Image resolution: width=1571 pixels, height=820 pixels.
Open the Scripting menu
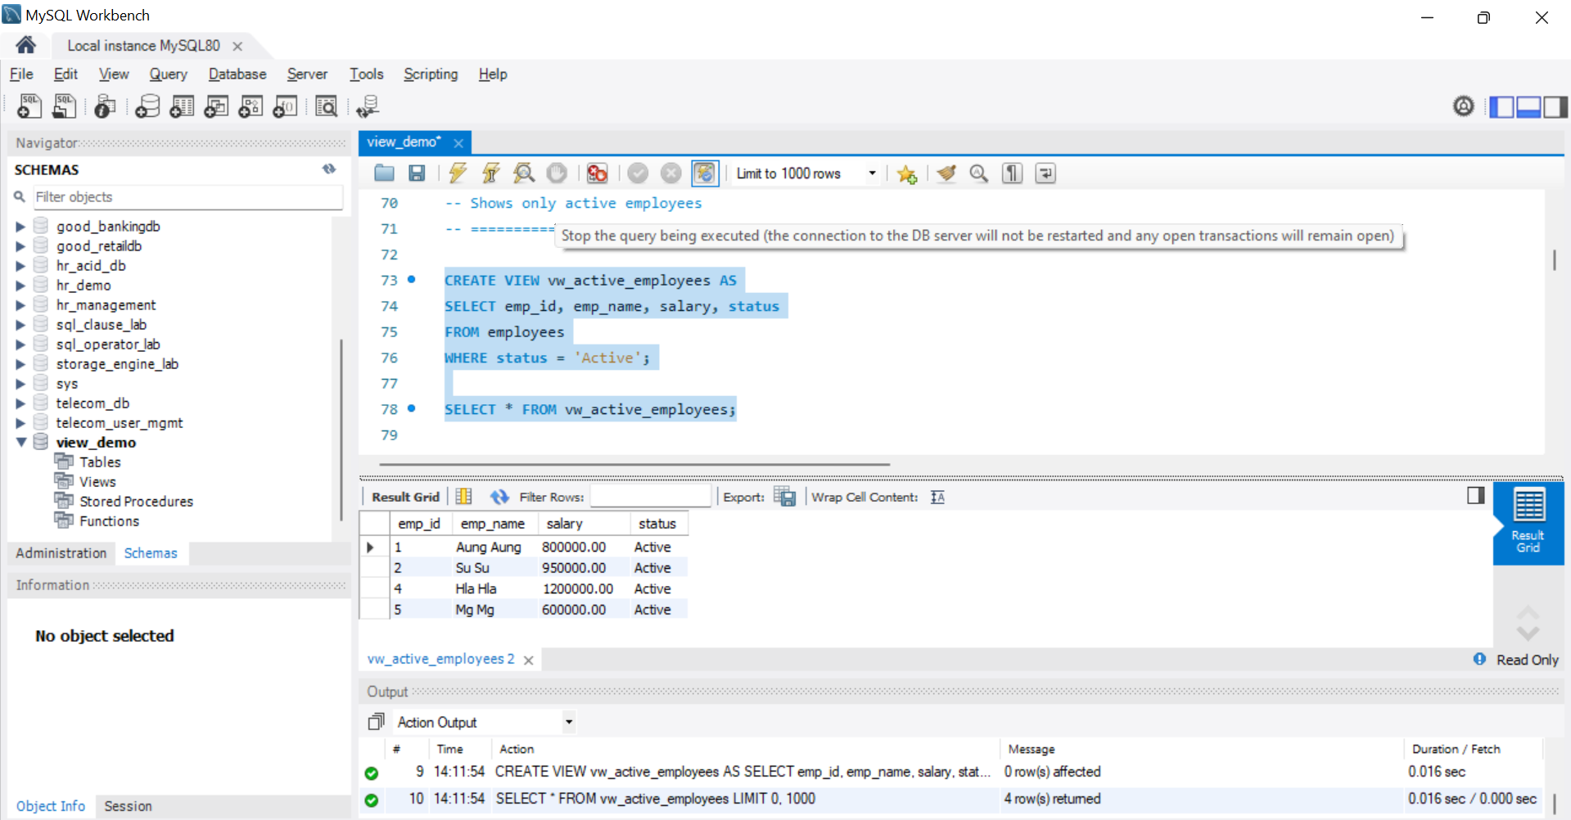pos(431,74)
